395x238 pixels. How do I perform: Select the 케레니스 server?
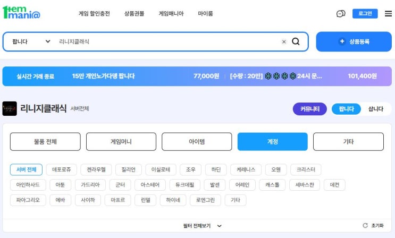pos(246,169)
